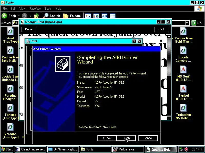Click the printer image in the wizard
This screenshot has height=153, width=205.
[x=63, y=64]
